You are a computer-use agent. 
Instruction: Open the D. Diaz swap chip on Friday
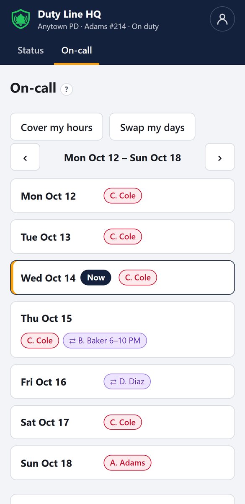point(127,382)
